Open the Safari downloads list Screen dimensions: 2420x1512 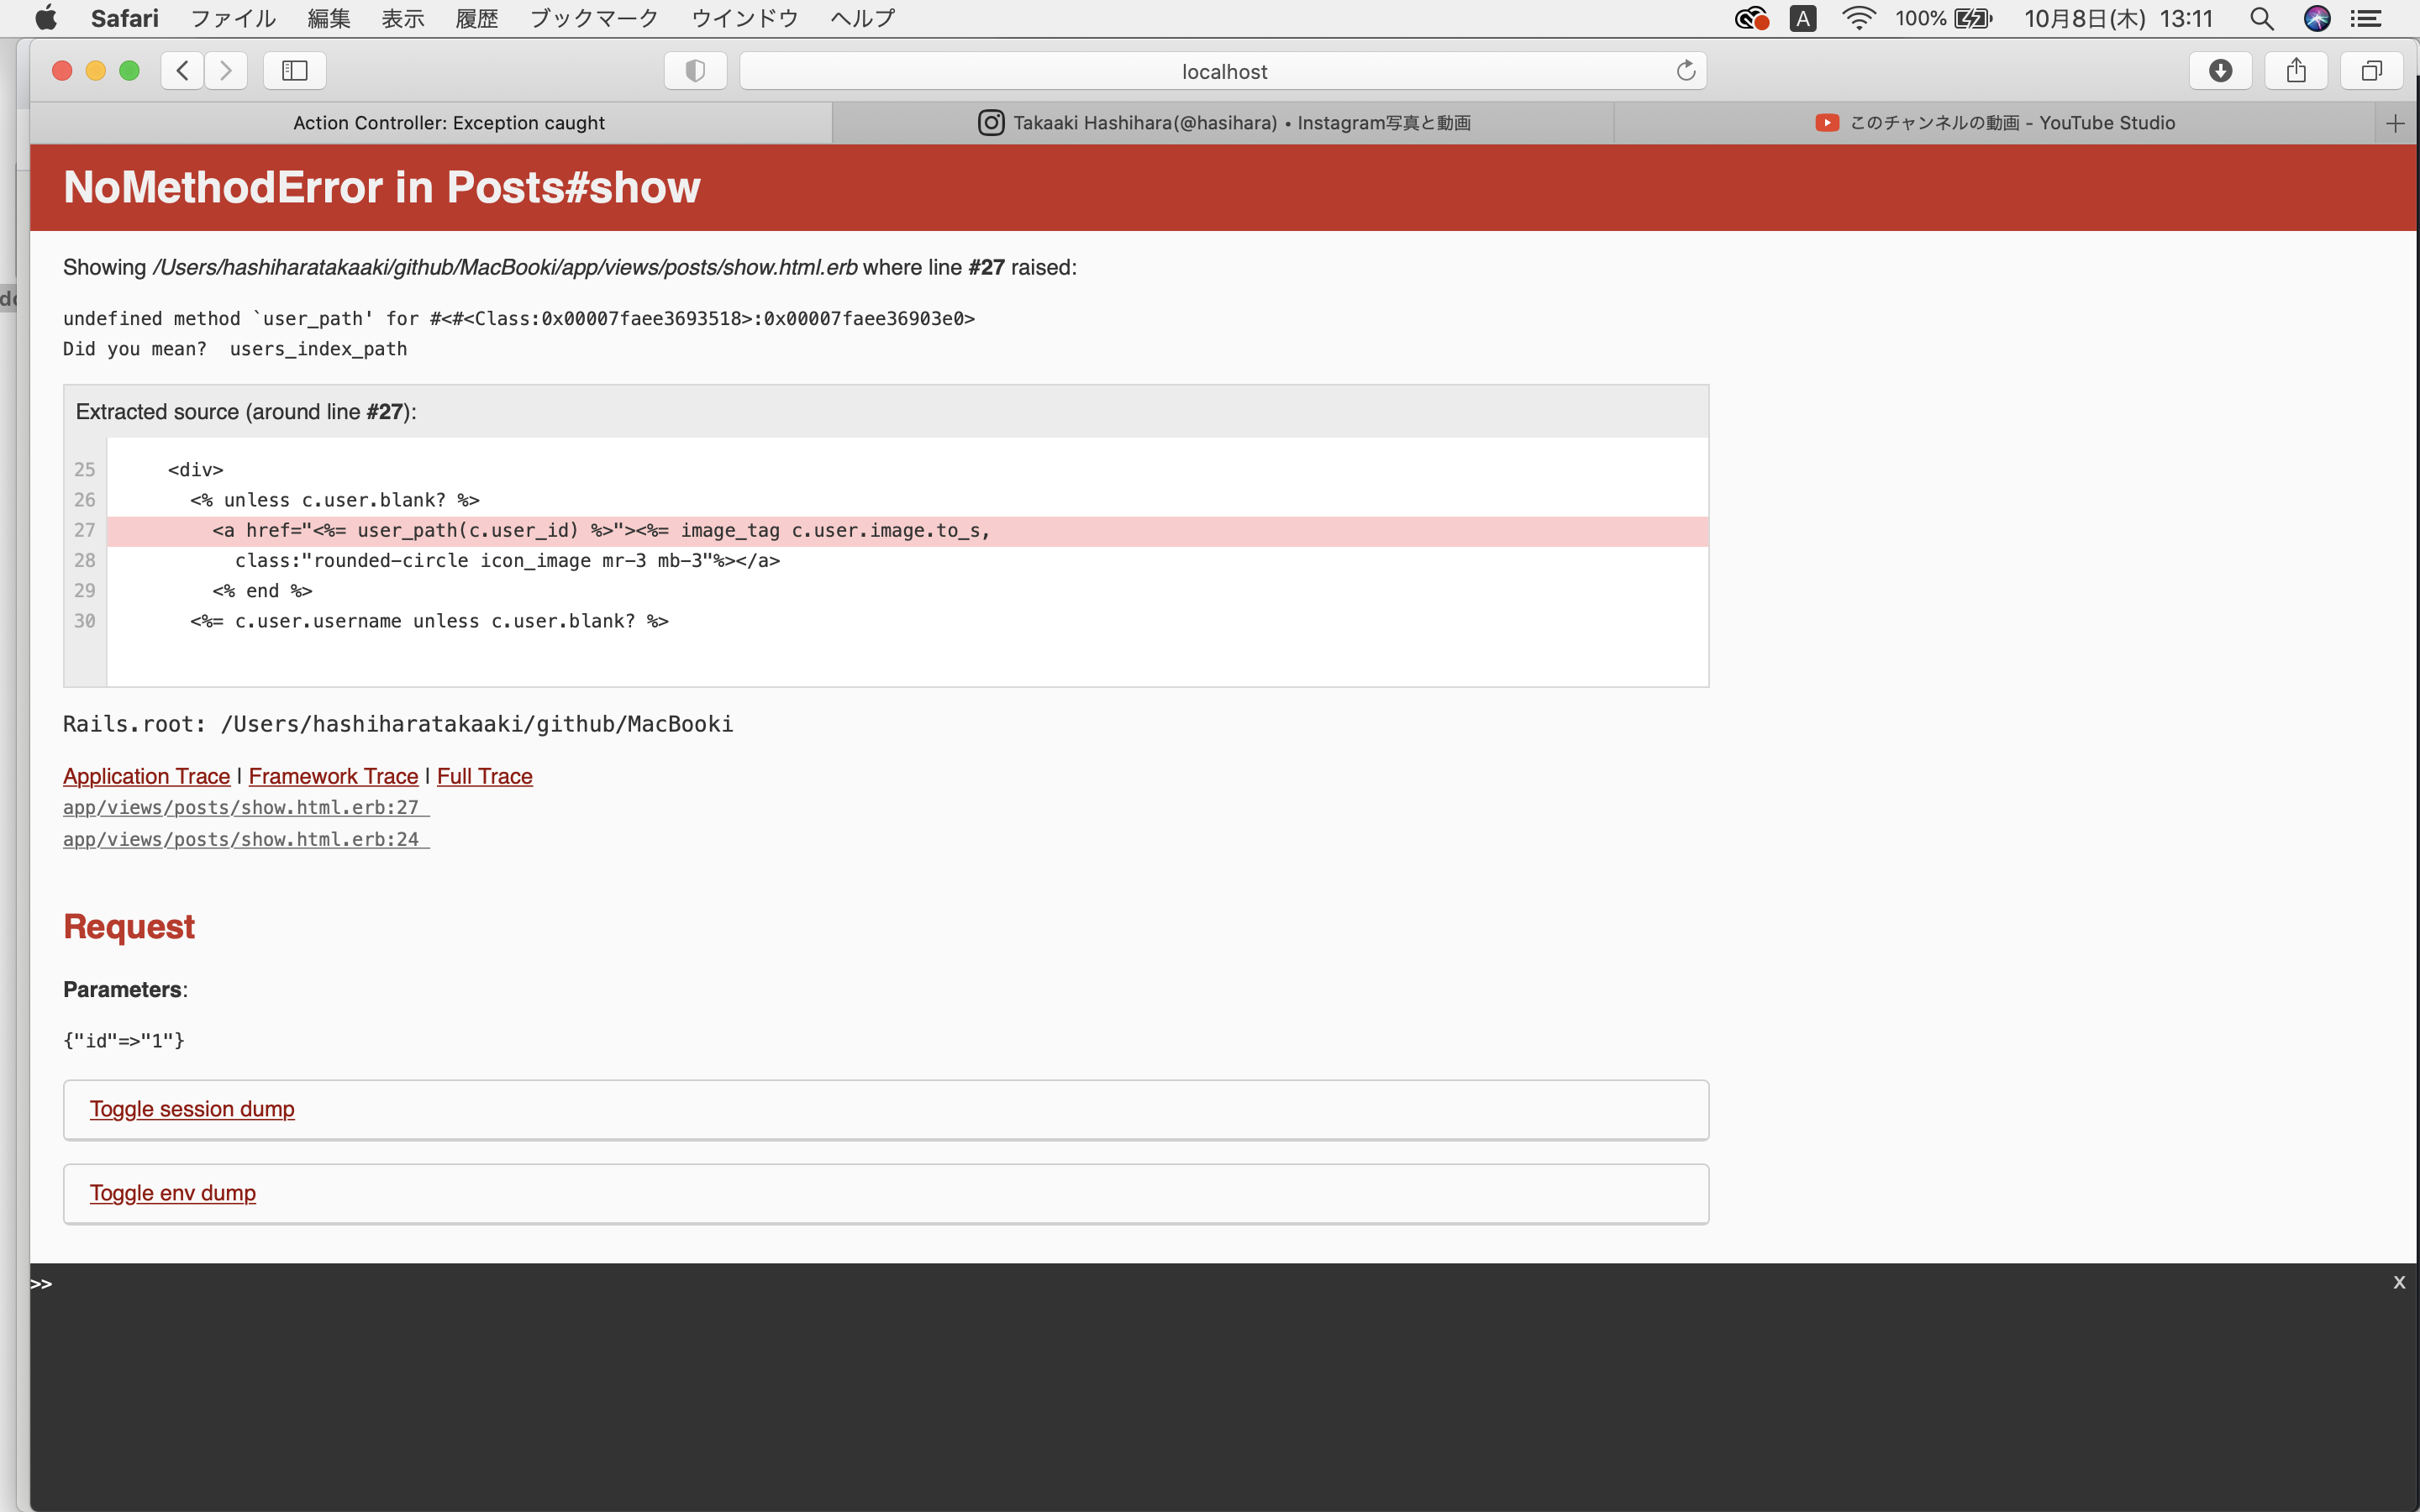tap(2220, 70)
